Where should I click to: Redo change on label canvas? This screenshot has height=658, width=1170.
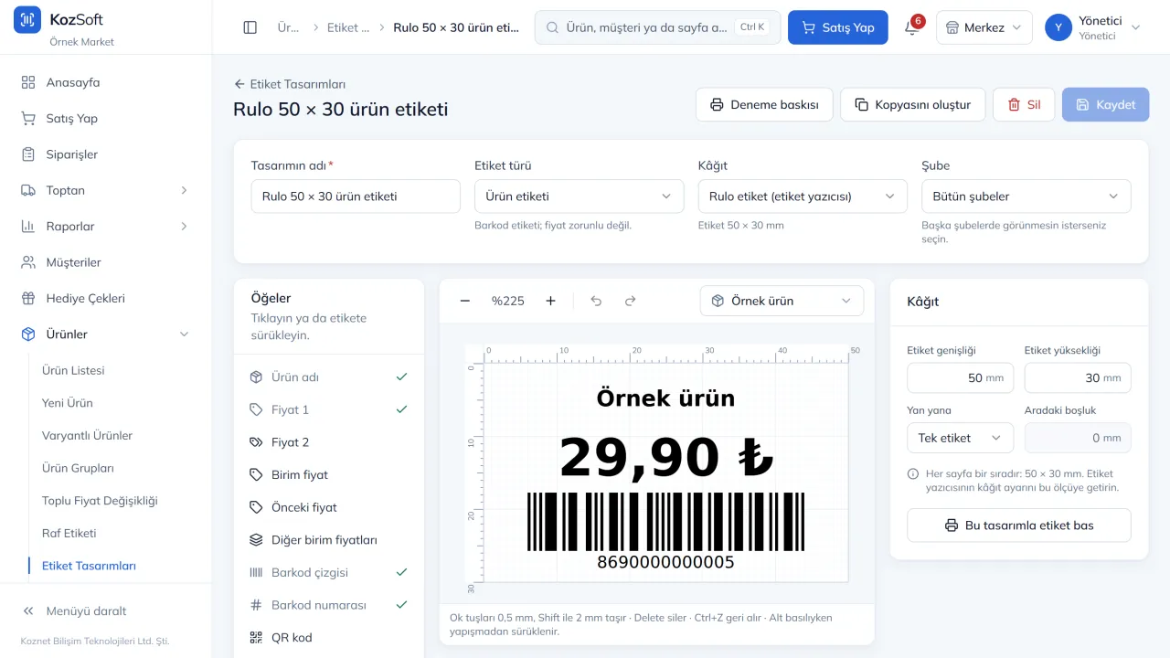tap(630, 301)
